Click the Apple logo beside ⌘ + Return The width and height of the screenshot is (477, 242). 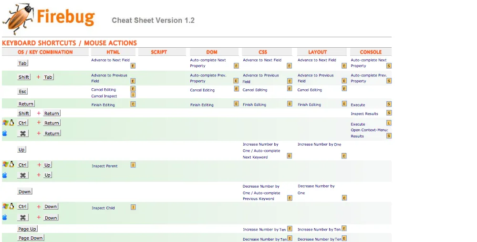(x=5, y=133)
